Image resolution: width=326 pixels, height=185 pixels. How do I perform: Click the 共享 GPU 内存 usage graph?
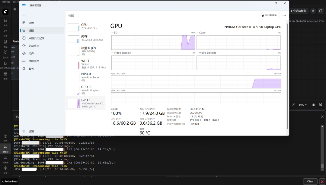(196, 99)
